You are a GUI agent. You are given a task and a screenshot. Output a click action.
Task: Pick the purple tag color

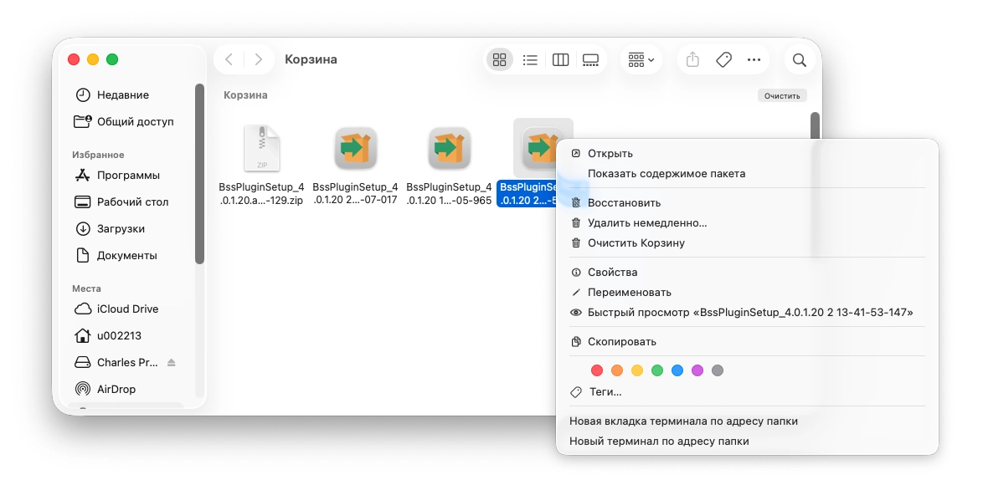[697, 370]
